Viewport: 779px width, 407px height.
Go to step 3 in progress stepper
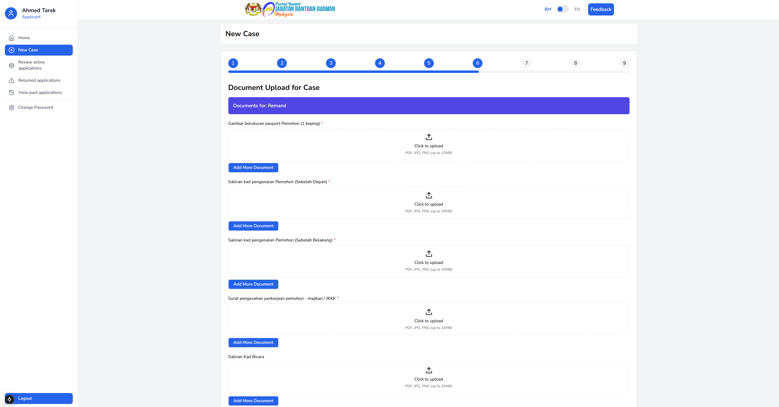pos(331,63)
